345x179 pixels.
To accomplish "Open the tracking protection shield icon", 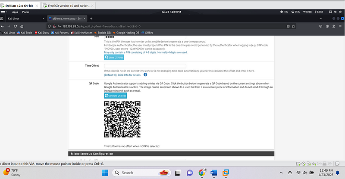I will click(x=49, y=26).
